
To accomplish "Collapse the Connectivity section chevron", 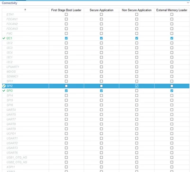I will (188, 3).
